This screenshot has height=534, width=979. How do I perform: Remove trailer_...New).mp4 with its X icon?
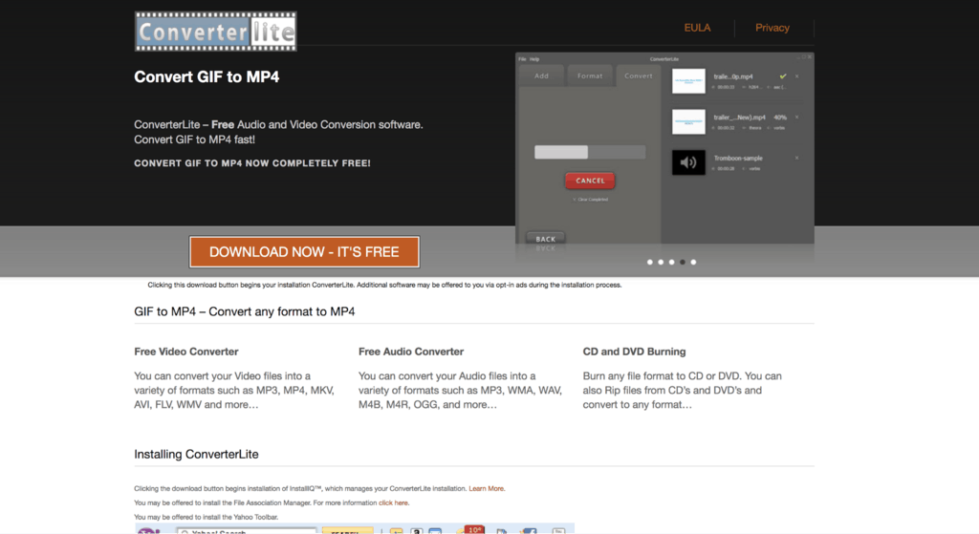tap(796, 117)
